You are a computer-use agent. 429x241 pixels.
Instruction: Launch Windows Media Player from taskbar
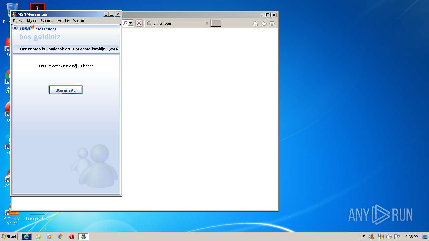[x=49, y=237]
